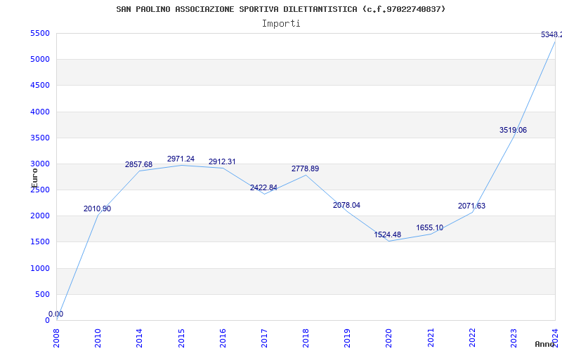This screenshot has height=351, width=562.
Task: Click the 500 y-axis tick label
Action: point(42,294)
